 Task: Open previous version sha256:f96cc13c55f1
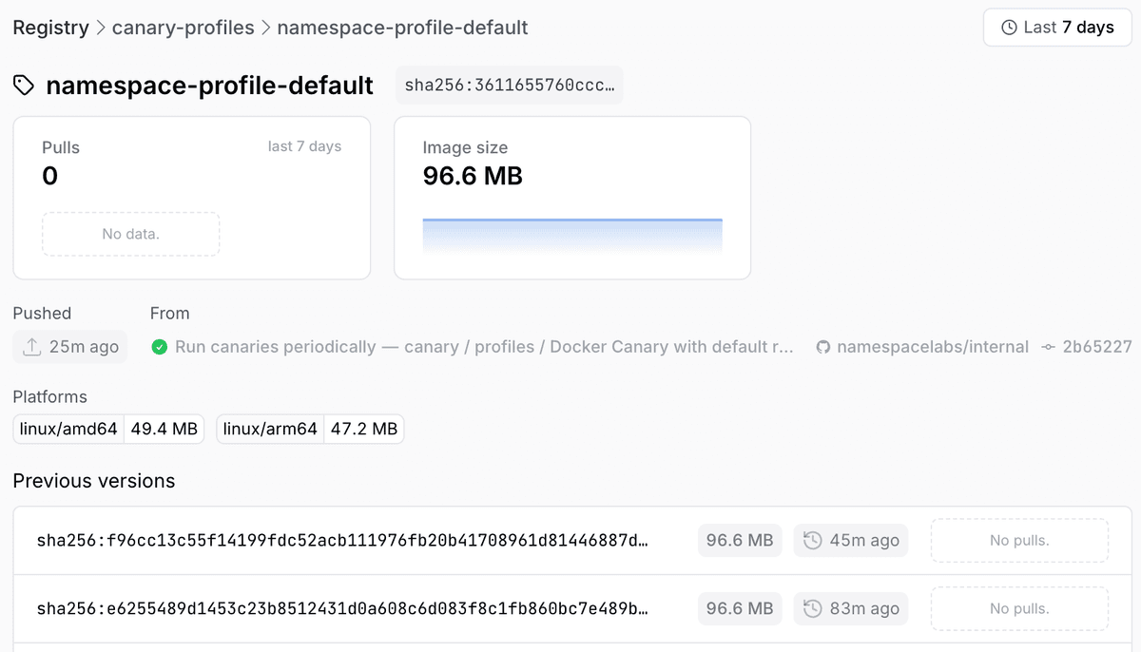[x=342, y=541]
